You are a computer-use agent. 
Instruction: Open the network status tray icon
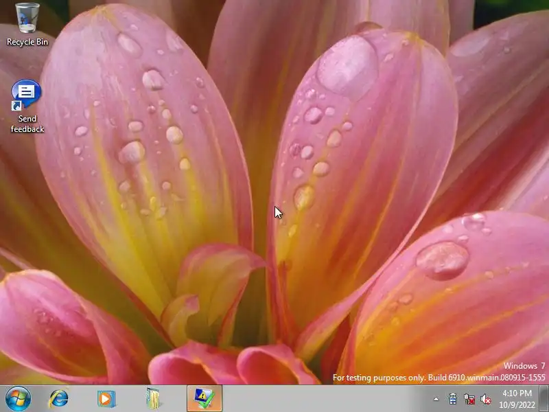point(469,399)
